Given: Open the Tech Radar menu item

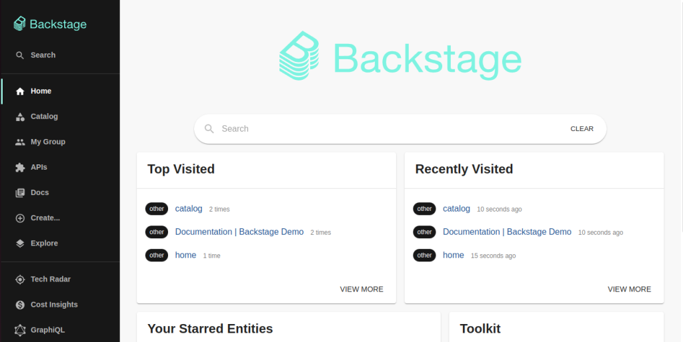Looking at the screenshot, I should [51, 279].
